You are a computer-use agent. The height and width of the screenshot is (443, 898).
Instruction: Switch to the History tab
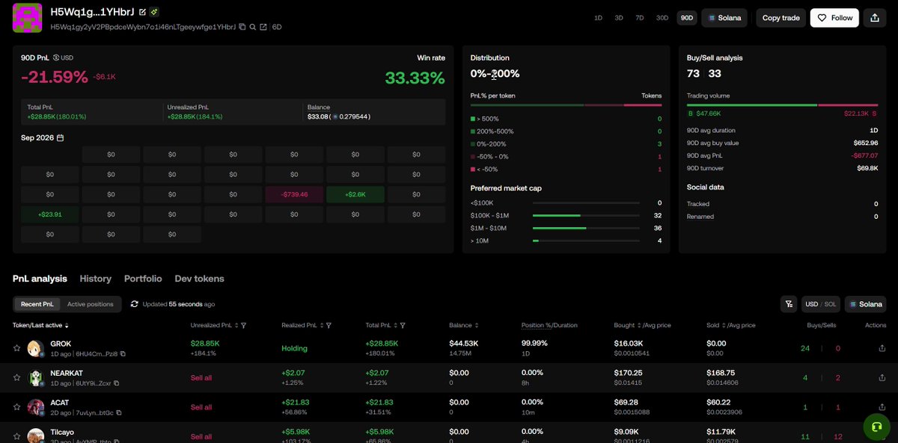coord(96,279)
